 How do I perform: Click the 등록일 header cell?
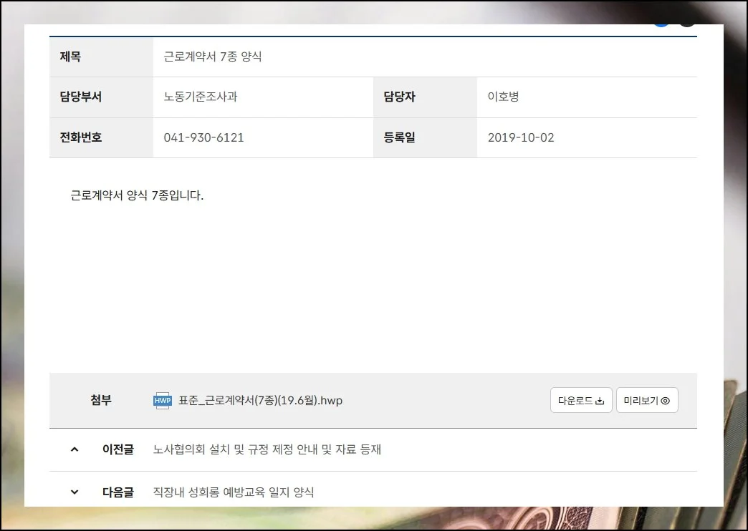pyautogui.click(x=399, y=137)
